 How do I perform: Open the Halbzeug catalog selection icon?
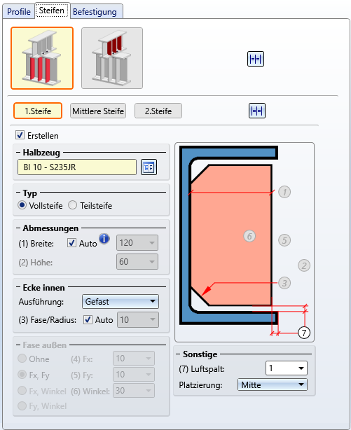tap(149, 167)
